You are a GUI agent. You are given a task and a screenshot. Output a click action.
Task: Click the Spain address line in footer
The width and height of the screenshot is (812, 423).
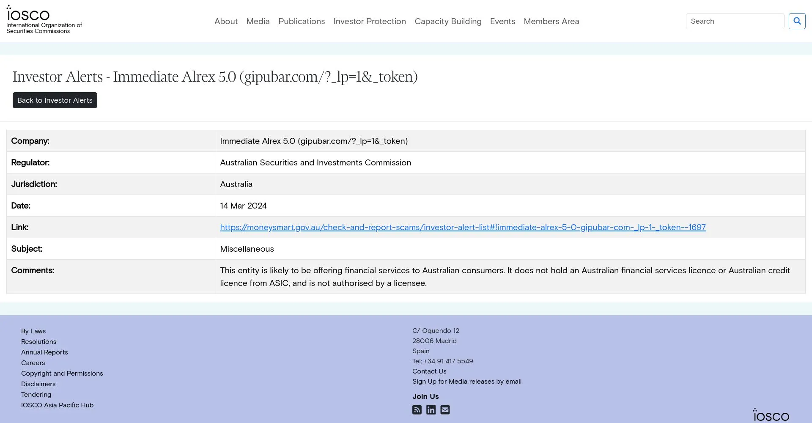[421, 351]
